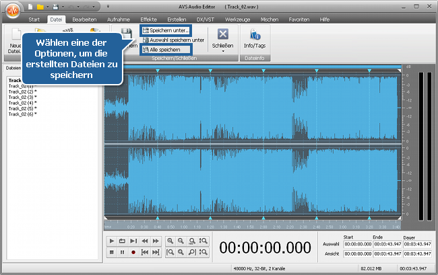Image resolution: width=438 pixels, height=275 pixels.
Task: Switch to the Aufnahme ribbon tab
Action: point(118,19)
